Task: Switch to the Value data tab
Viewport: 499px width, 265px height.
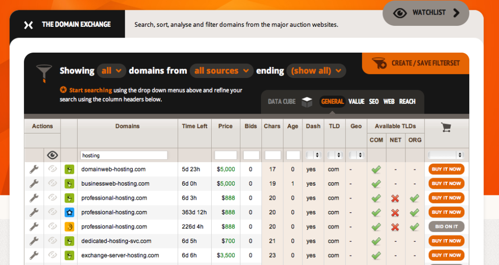Action: (357, 102)
